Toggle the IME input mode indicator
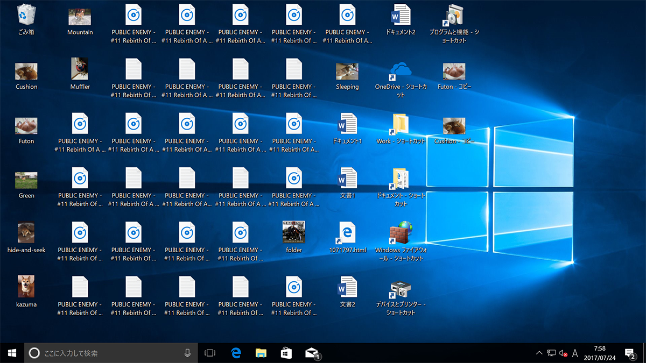 (575, 353)
